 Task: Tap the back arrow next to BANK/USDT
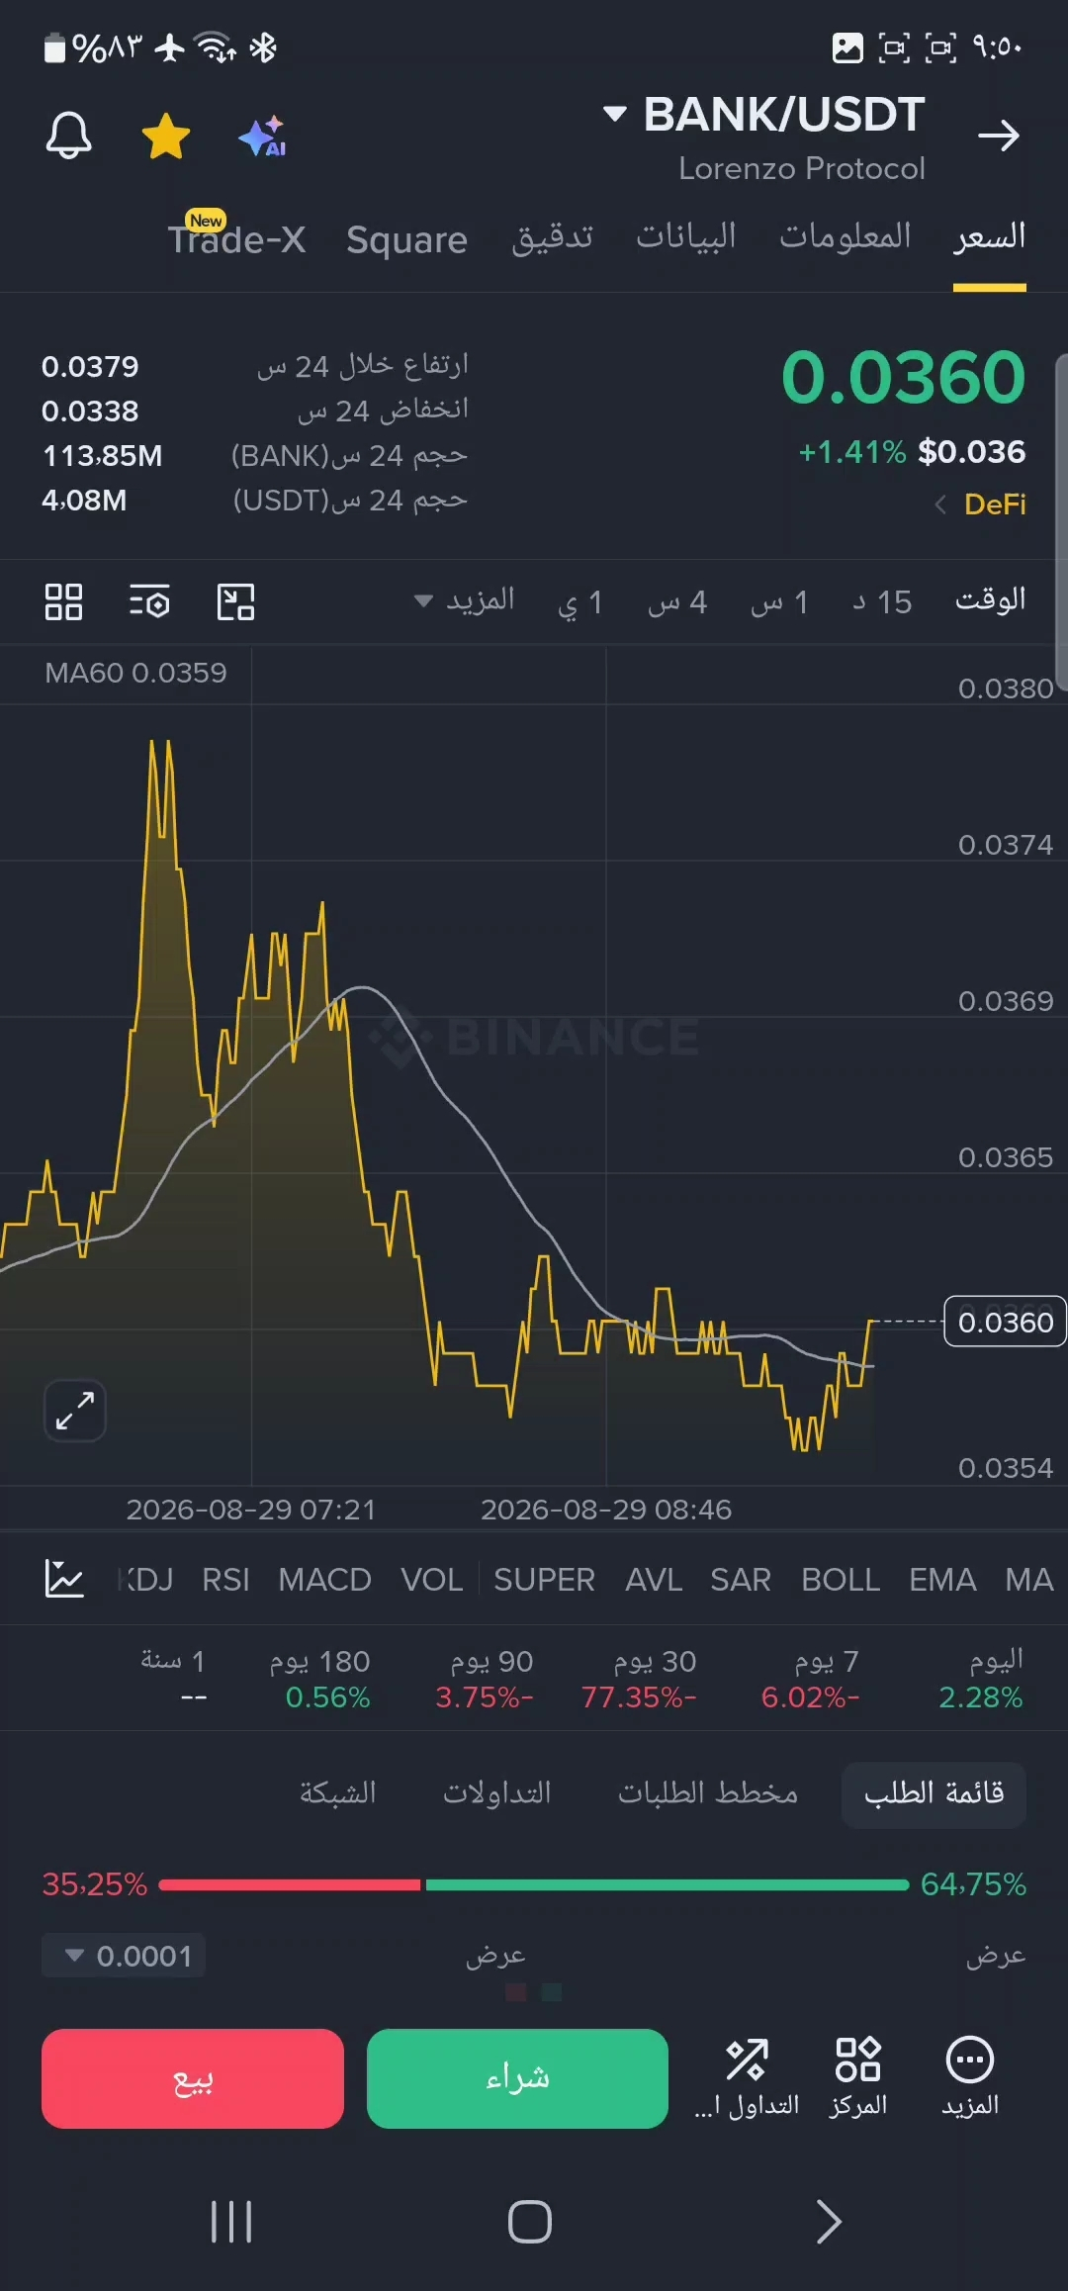999,136
